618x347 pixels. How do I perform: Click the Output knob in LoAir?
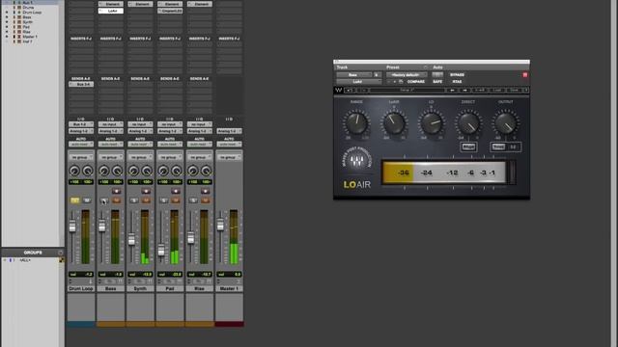tap(506, 123)
